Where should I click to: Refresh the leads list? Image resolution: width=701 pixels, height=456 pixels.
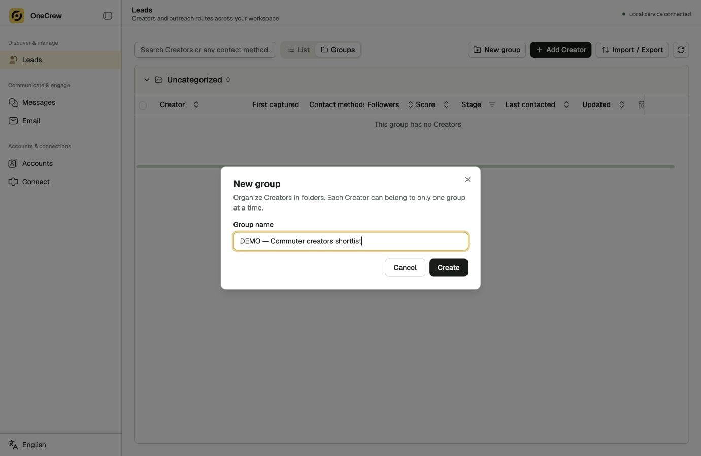[681, 50]
